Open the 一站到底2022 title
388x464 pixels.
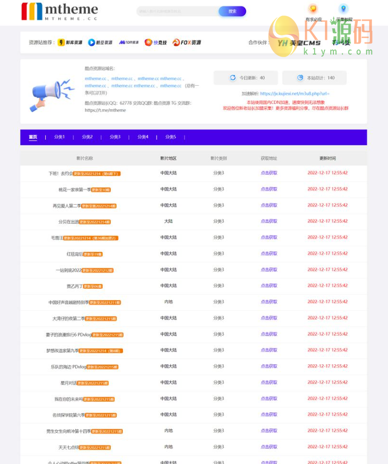(x=69, y=270)
